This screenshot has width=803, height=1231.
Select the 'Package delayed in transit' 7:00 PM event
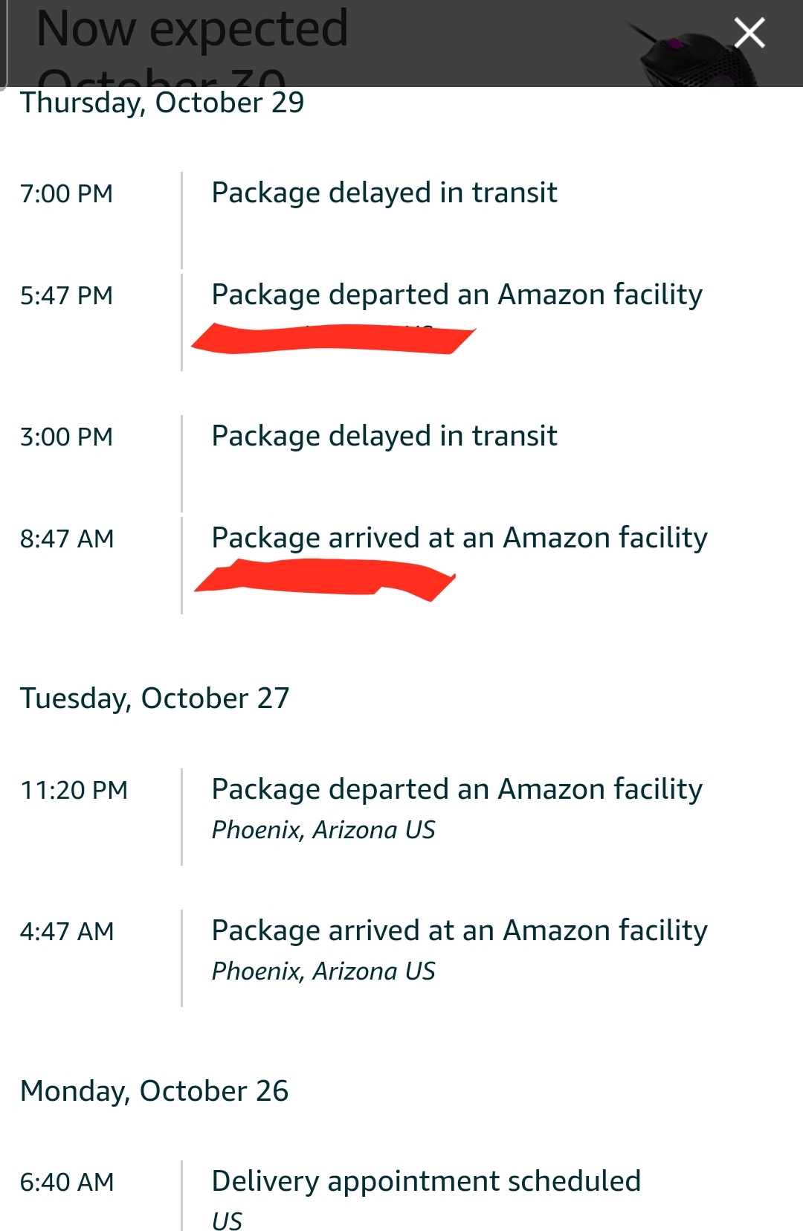(x=384, y=192)
